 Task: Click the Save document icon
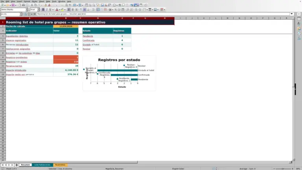tap(13, 5)
